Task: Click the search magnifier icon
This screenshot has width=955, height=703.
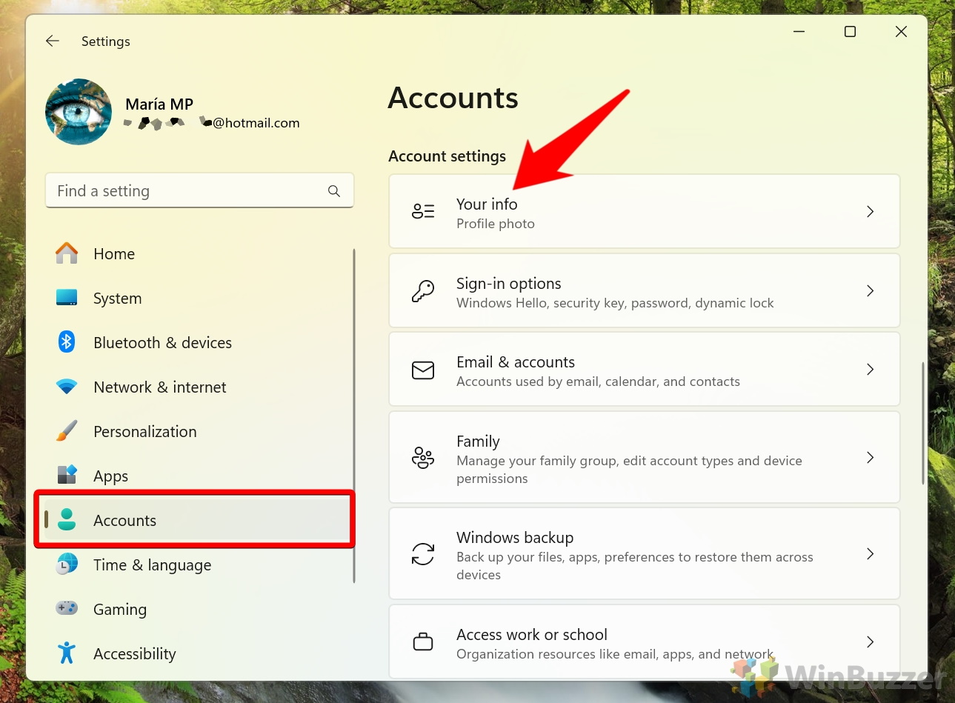Action: [x=334, y=191]
